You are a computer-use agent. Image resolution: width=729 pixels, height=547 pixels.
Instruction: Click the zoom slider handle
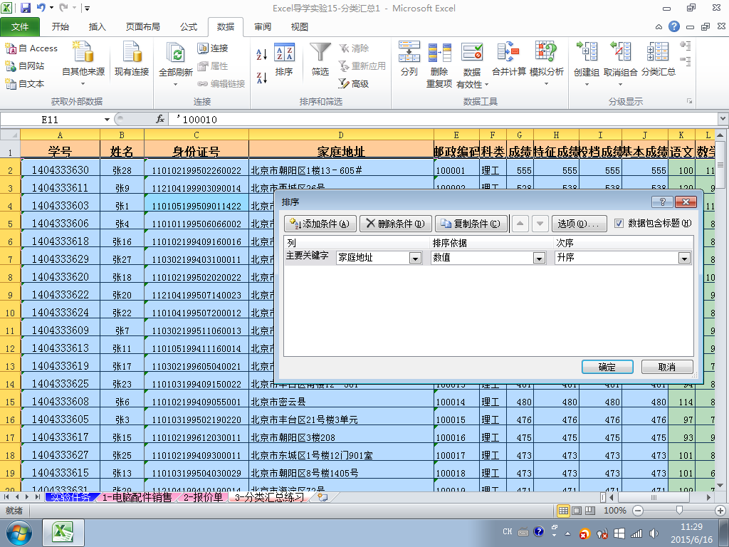[x=679, y=510]
